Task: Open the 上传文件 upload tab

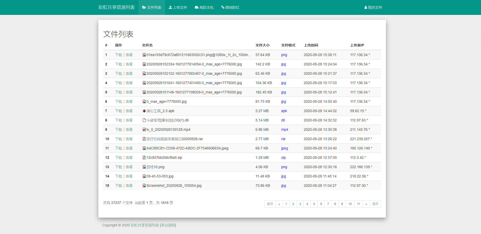Action: [178, 7]
